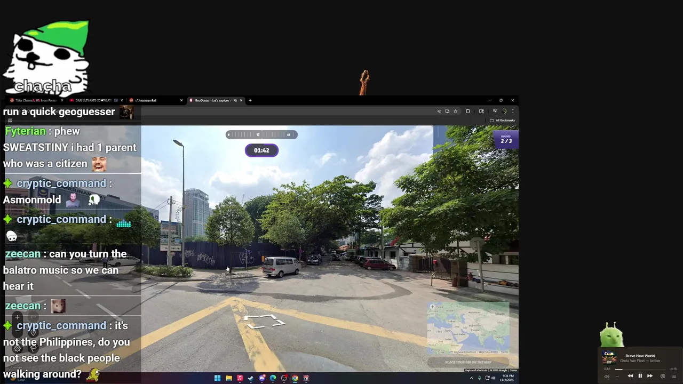Click the eye-slash icon in address bar
This screenshot has height=384, width=683.
click(x=439, y=111)
